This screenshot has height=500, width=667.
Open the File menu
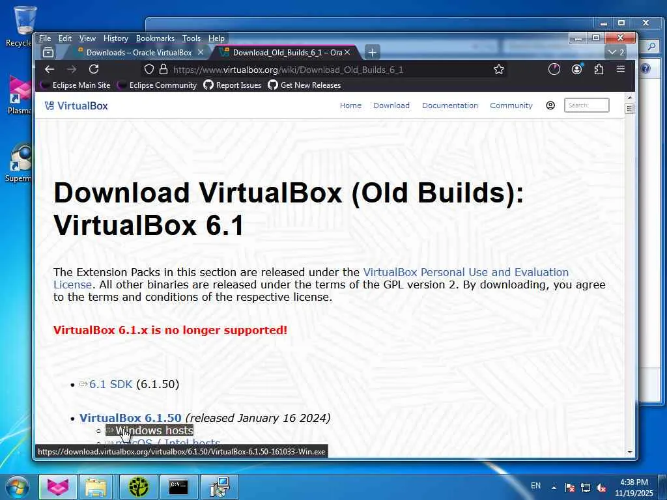[45, 38]
